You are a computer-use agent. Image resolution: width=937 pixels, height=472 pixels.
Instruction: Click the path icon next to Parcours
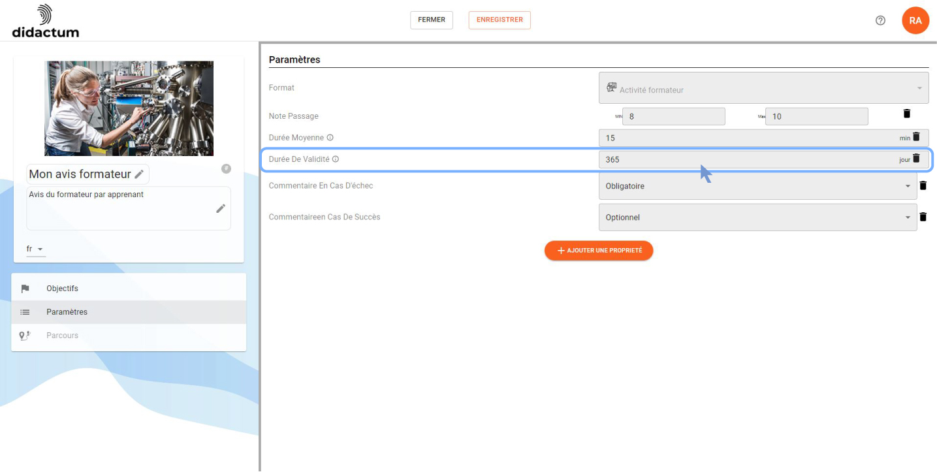[25, 336]
